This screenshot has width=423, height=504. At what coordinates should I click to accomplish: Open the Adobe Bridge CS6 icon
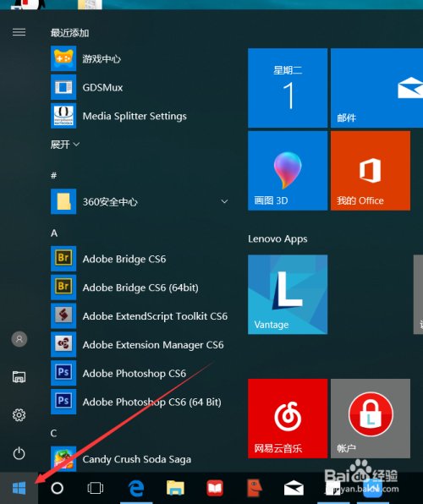tap(63, 259)
